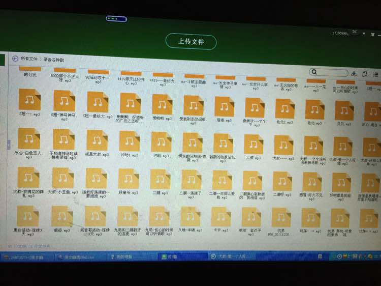Image resolution: width=381 pixels, height=286 pixels.
Task: Click the floating progress bar widget at top
Action: tap(116, 19)
